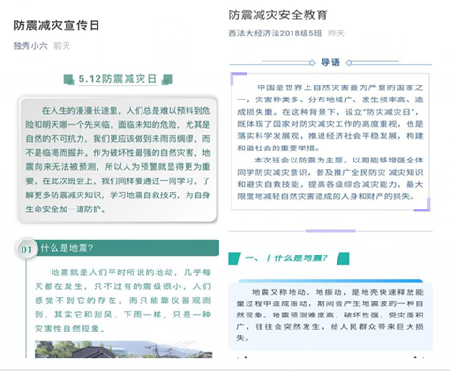The image size is (450, 371).
Task: Click the 昨天 publish date label
Action: pyautogui.click(x=337, y=33)
